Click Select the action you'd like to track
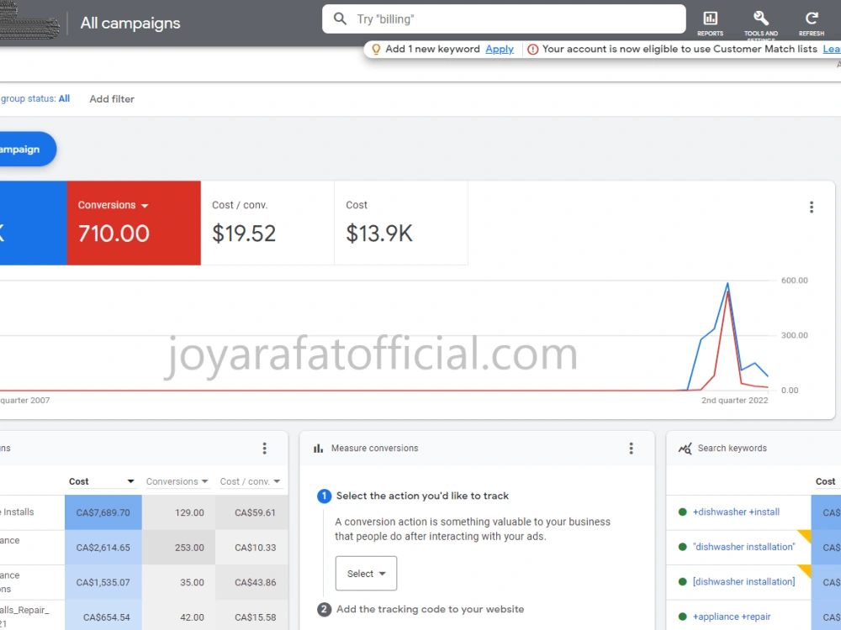Image resolution: width=841 pixels, height=630 pixels. 422,496
